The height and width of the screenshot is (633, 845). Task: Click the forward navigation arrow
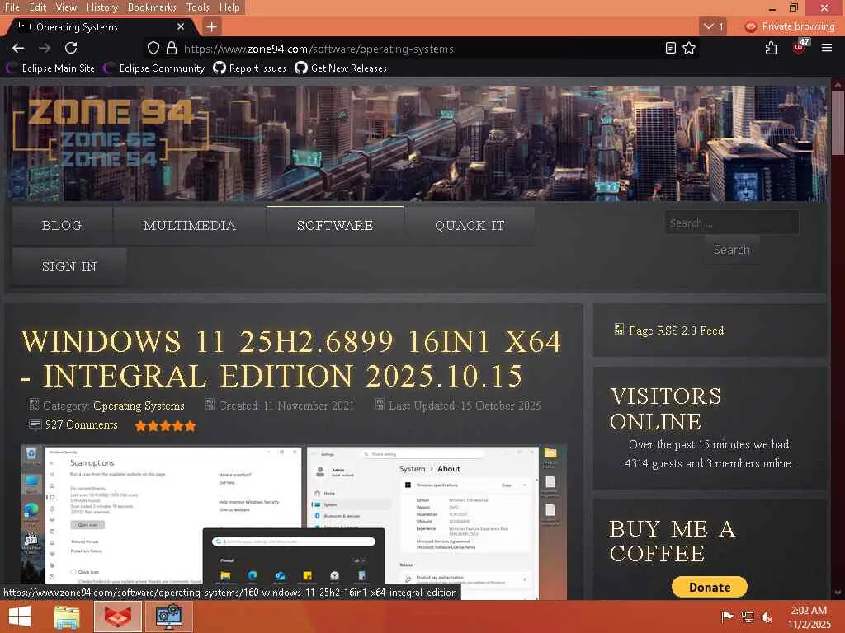pyautogui.click(x=45, y=49)
